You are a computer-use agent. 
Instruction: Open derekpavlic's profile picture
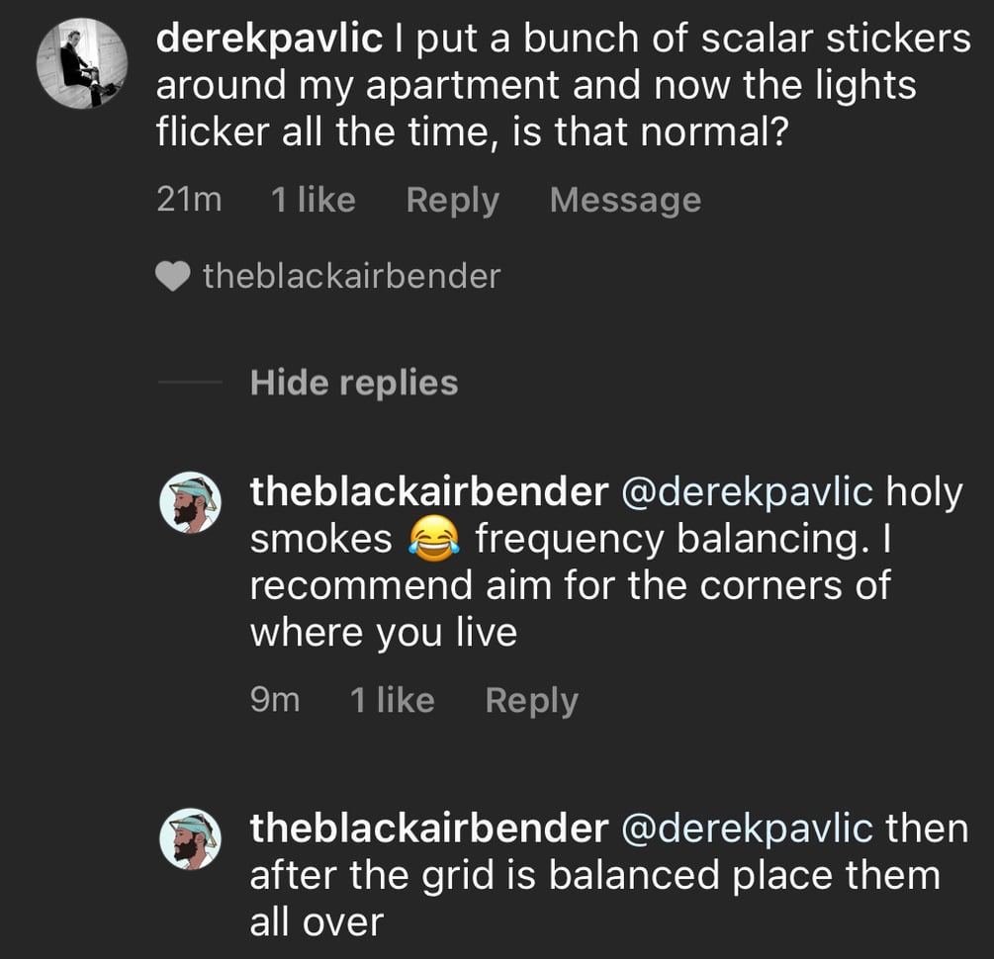click(82, 65)
